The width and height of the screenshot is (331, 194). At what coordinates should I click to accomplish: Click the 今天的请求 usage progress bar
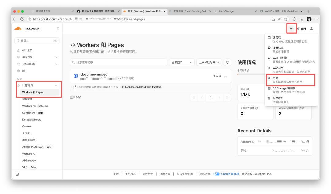click(x=251, y=74)
